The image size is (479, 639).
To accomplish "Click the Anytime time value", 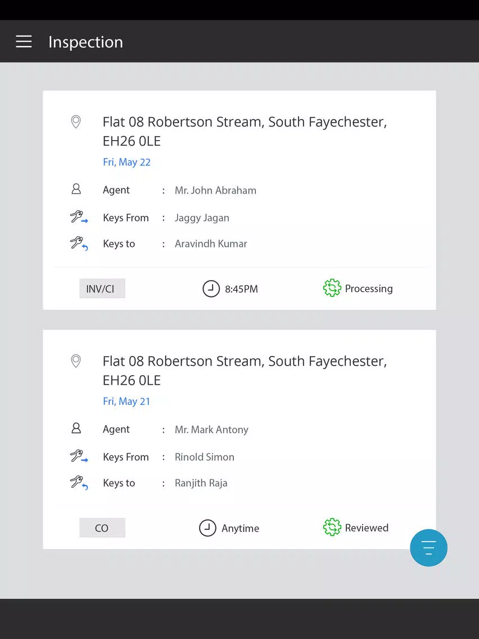I will (x=240, y=529).
